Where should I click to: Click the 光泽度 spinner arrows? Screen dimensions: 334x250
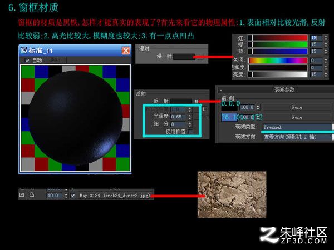(x=190, y=117)
